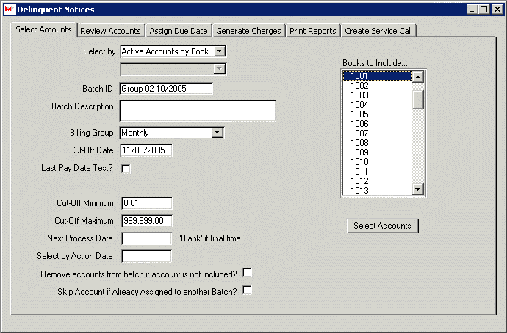Viewport: 507px width, 333px height.
Task: Click the application icon in title bar
Action: [9, 10]
